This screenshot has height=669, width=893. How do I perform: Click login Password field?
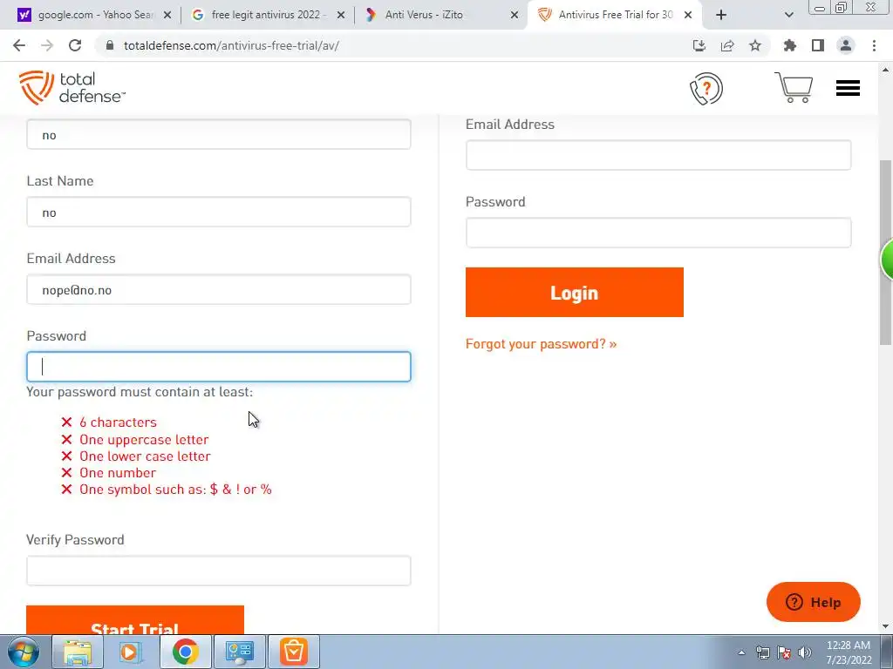(658, 232)
